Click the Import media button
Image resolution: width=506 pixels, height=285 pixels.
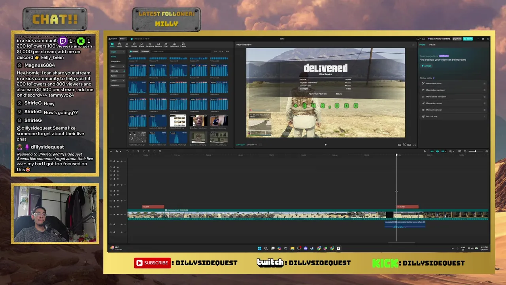(x=134, y=51)
